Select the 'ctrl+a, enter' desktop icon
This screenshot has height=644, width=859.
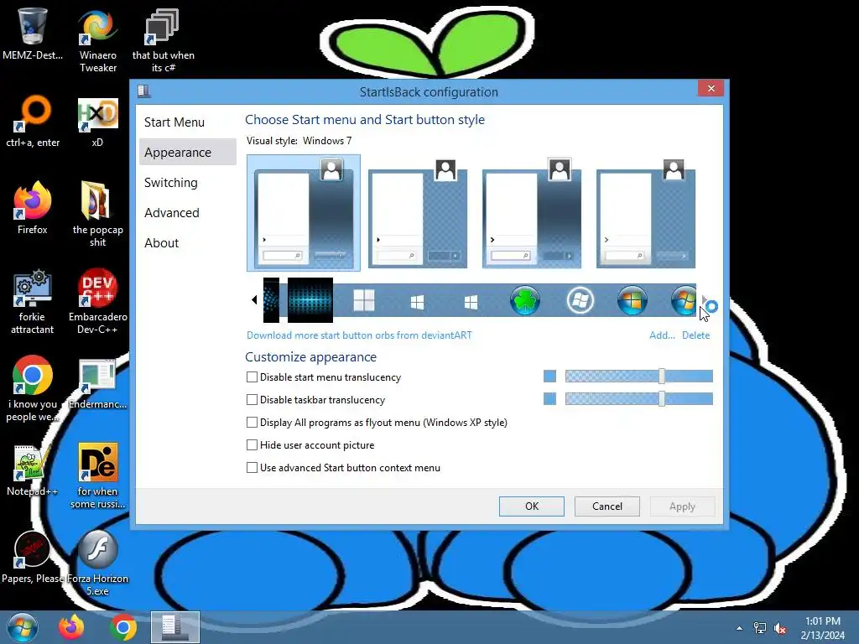(33, 122)
